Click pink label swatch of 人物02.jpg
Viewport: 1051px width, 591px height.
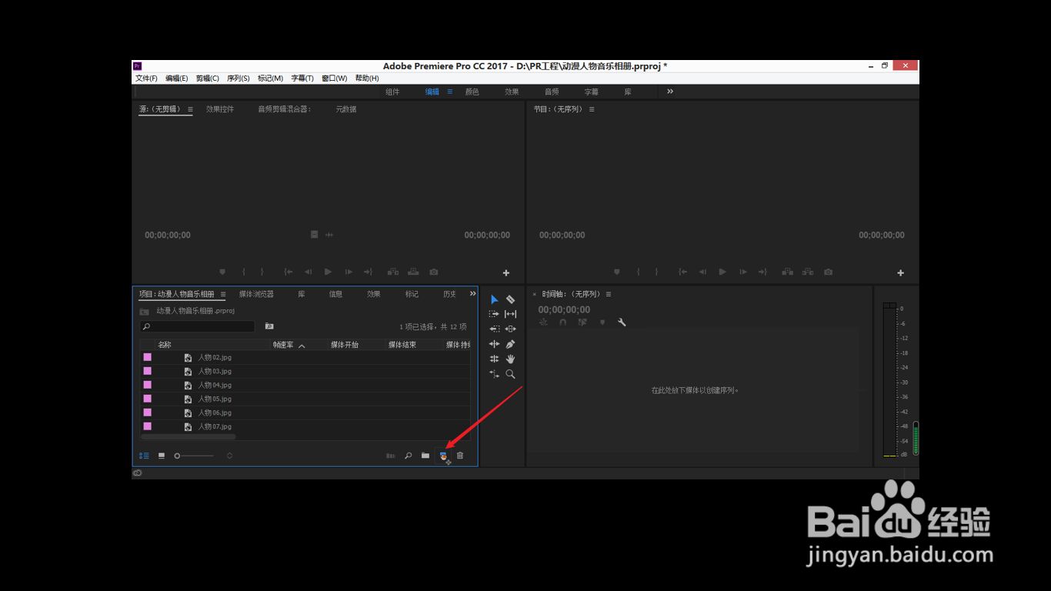click(x=147, y=357)
